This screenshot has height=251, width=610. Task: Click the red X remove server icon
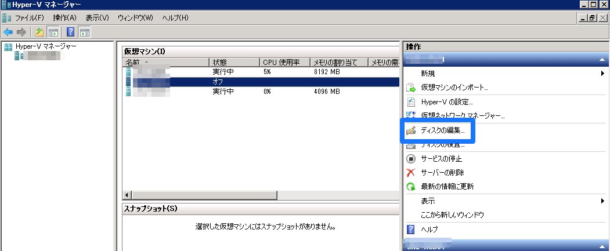[411, 173]
